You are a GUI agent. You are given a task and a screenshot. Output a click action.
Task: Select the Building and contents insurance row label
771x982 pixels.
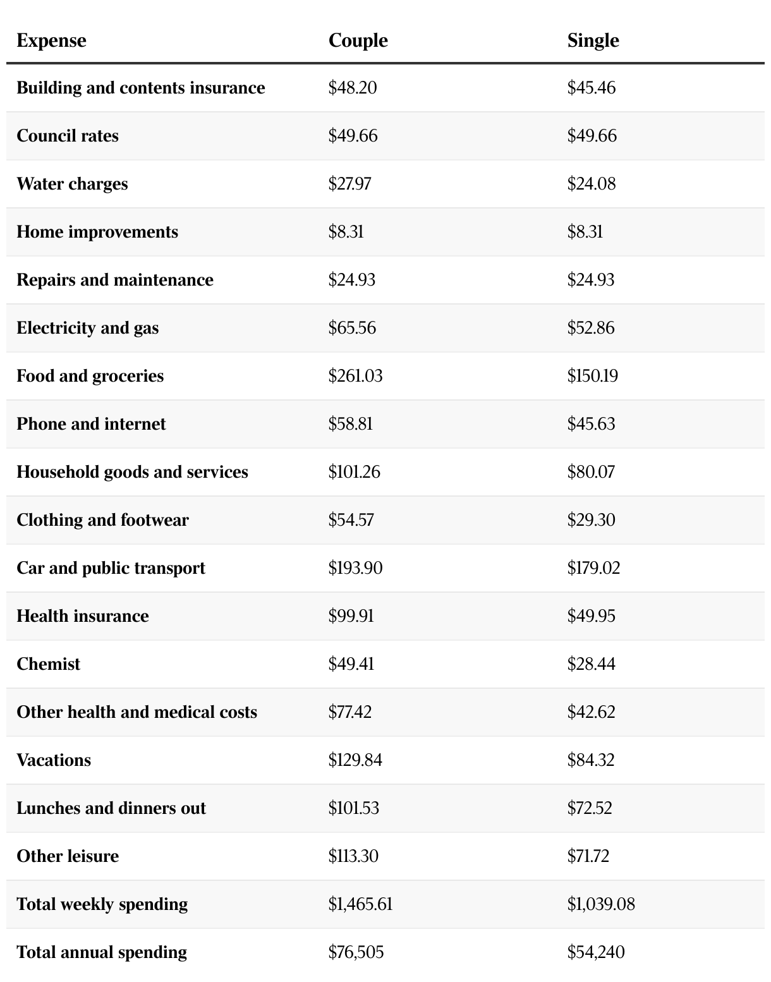tap(141, 88)
